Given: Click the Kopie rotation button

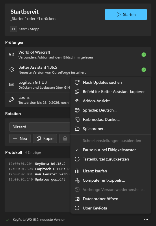Looking at the screenshot, I should click(x=45, y=138).
